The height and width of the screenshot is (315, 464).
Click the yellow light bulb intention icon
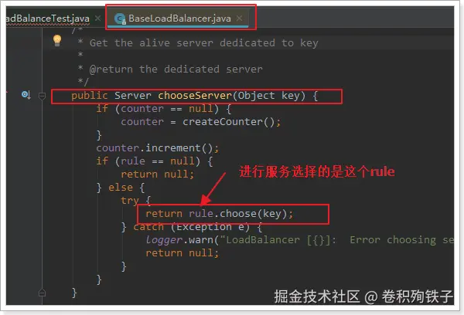coord(57,40)
